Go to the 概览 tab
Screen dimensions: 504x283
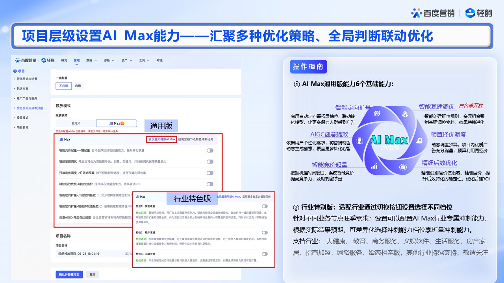[64, 61]
